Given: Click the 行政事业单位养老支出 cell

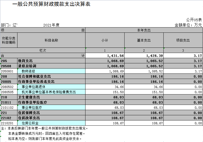Looking at the screenshot, I should [51, 82].
